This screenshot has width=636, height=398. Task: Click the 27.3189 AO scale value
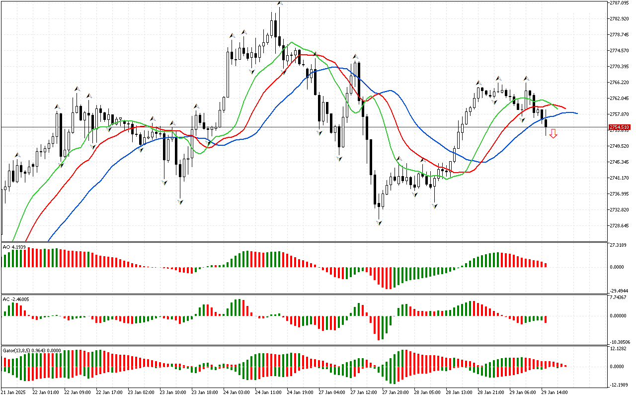pos(618,246)
